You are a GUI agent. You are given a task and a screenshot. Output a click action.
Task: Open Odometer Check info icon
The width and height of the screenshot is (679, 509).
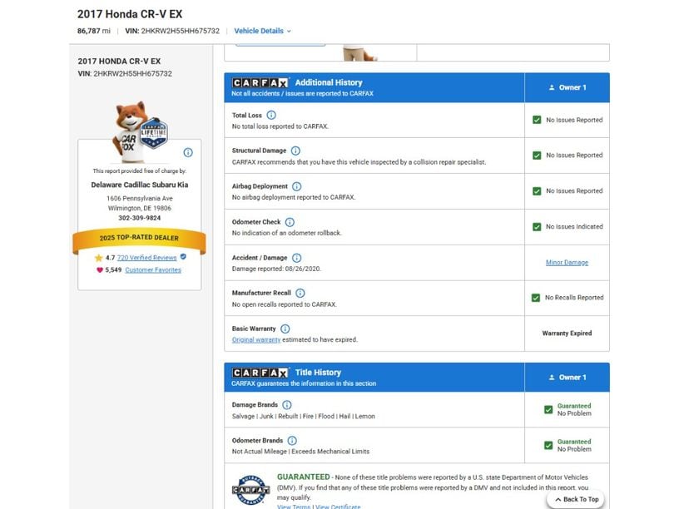290,222
